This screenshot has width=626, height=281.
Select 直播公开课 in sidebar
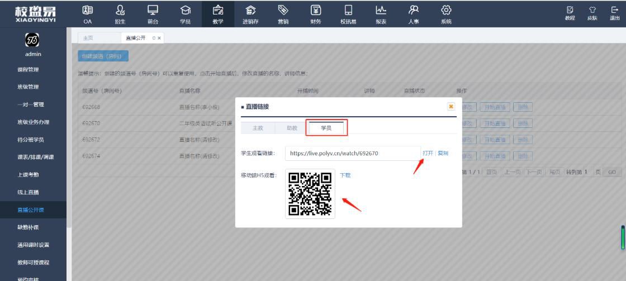pyautogui.click(x=33, y=210)
